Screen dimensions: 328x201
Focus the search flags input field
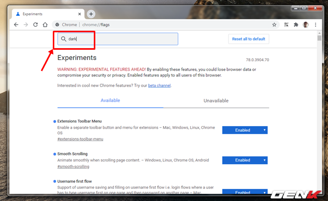pos(118,39)
